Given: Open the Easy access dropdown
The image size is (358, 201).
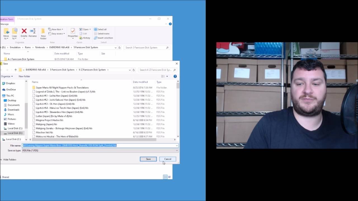Looking at the screenshot, I should (x=56, y=33).
